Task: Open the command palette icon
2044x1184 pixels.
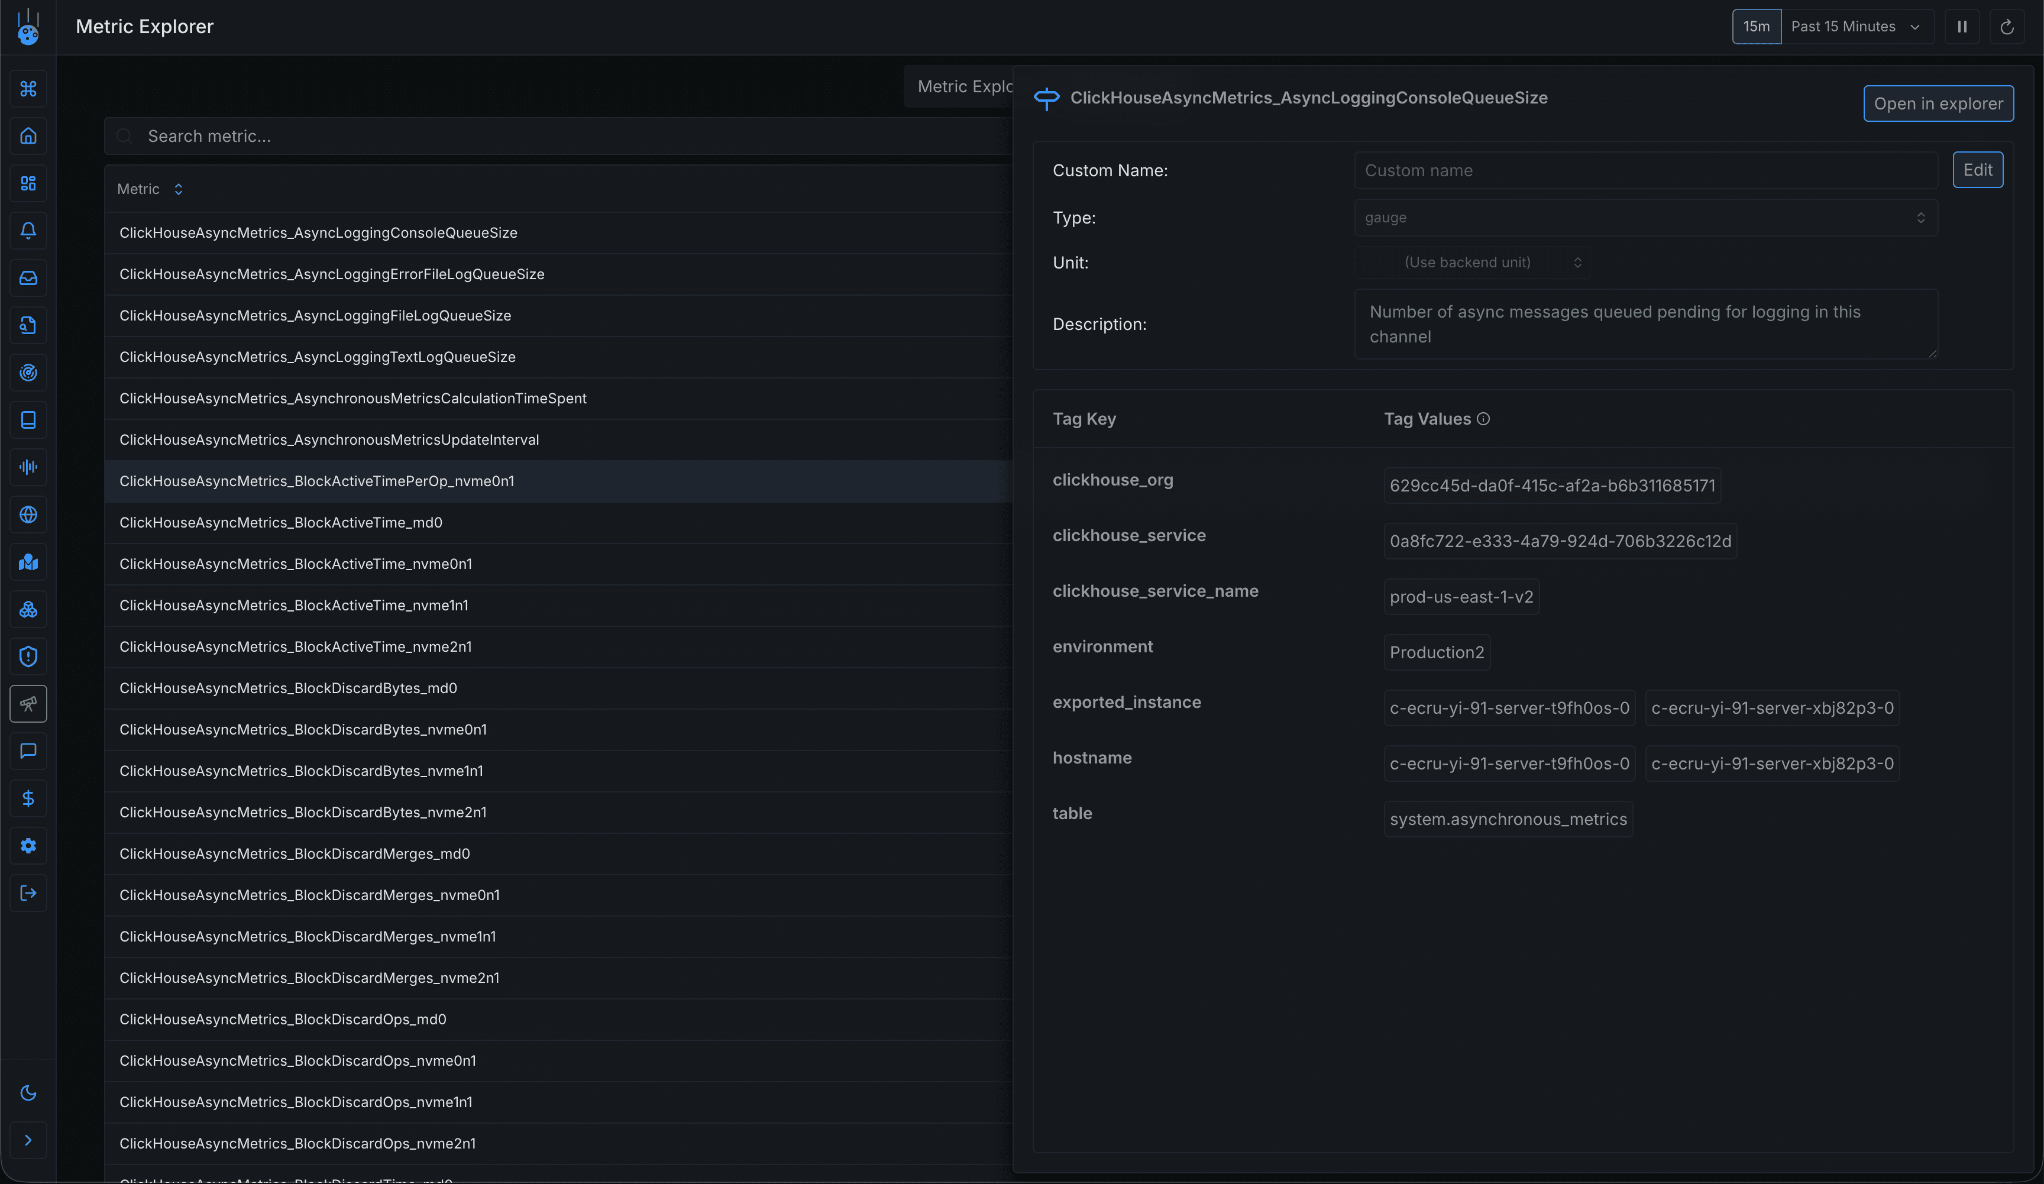Action: click(x=28, y=89)
